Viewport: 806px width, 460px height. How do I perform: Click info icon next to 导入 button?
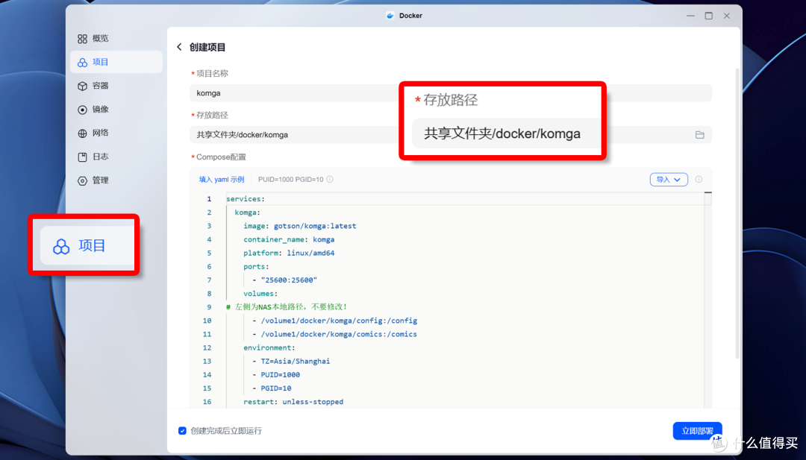699,179
